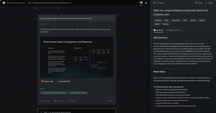Click the Attack Steps heading
The width and height of the screenshot is (216, 113).
click(159, 72)
